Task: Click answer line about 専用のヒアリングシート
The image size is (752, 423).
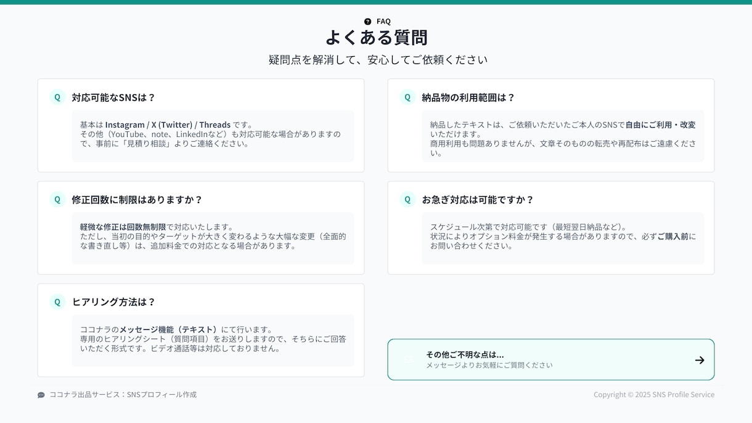Action: click(x=213, y=339)
